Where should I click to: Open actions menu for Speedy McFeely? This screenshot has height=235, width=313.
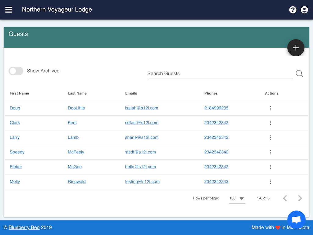(270, 152)
